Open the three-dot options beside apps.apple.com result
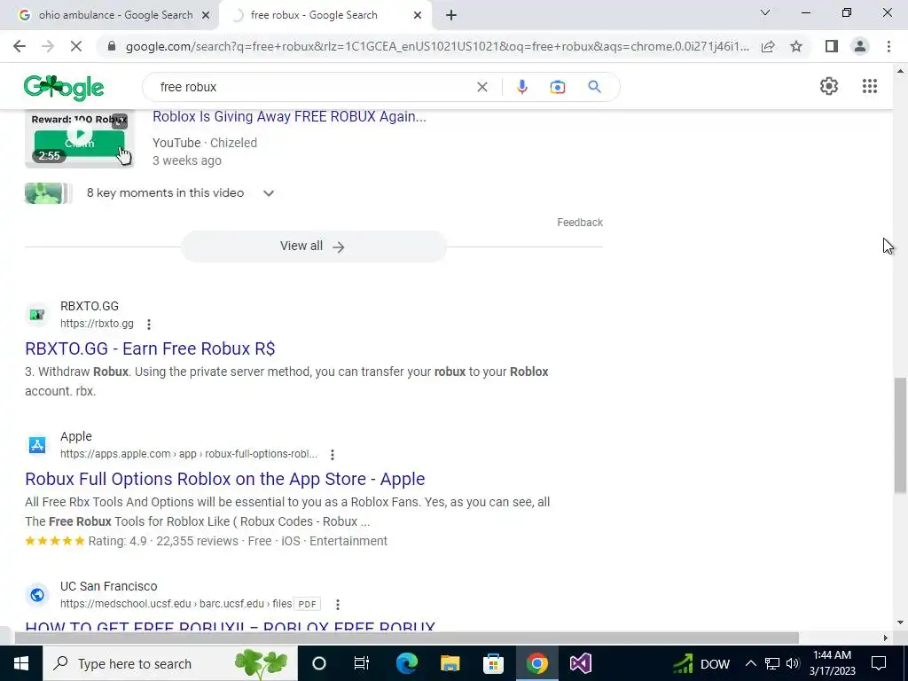Viewport: 908px width, 681px height. [x=333, y=455]
